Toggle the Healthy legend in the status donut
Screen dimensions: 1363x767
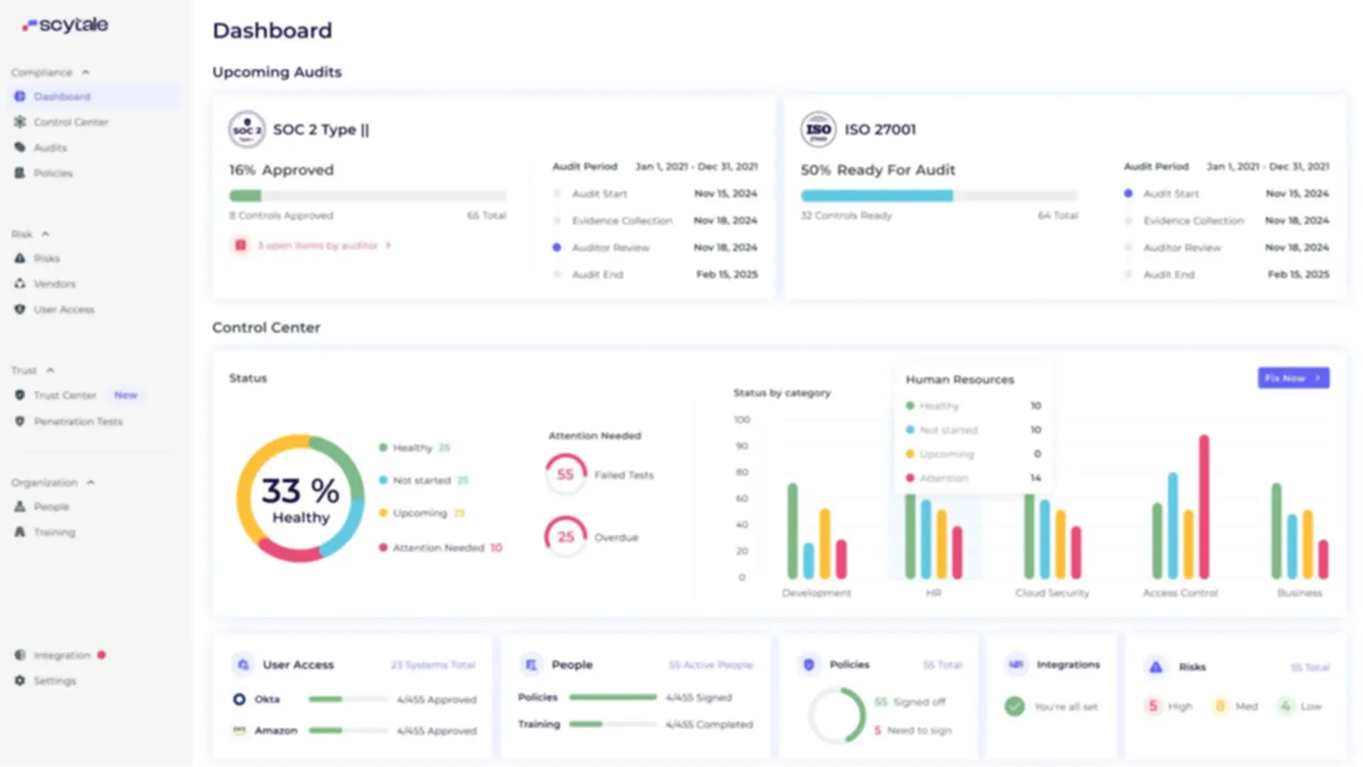(412, 448)
